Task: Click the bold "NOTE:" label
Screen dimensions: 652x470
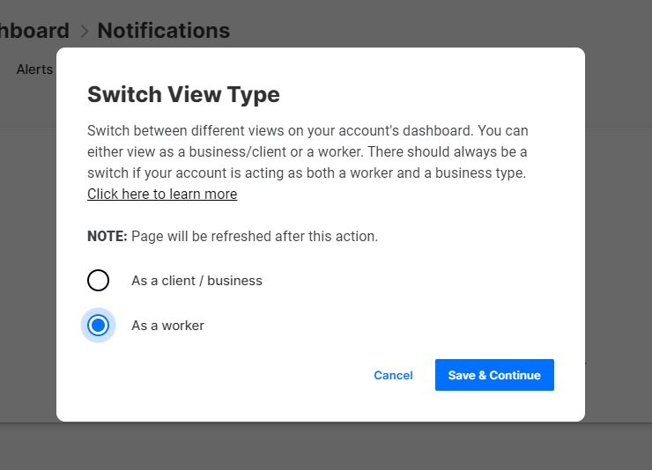Action: [107, 236]
